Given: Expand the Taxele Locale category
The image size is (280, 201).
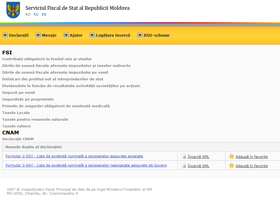Looking at the screenshot, I should click(x=16, y=113).
